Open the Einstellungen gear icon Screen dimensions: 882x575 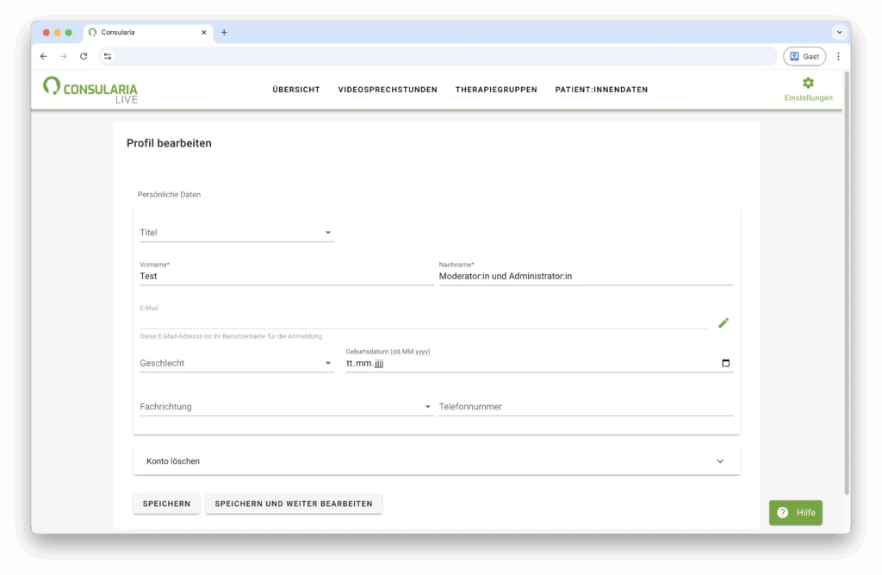tap(808, 84)
